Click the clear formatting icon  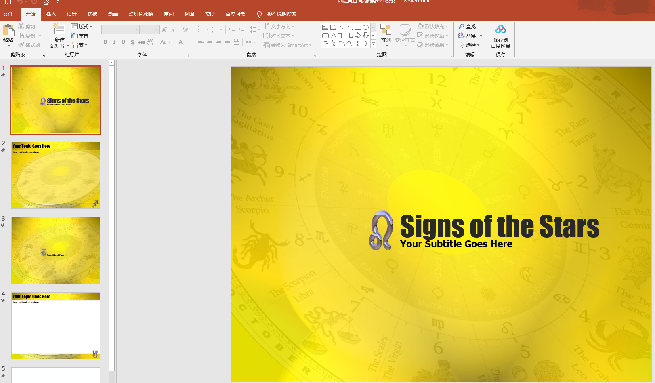[185, 29]
